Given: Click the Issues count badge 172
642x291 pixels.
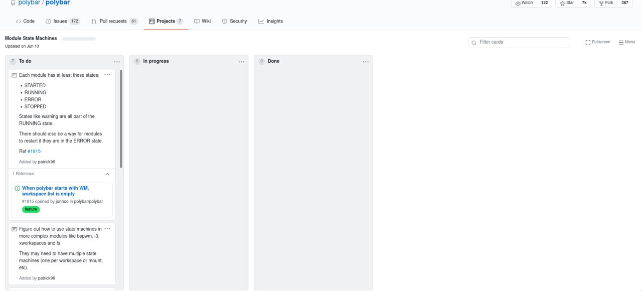Looking at the screenshot, I should tap(75, 21).
